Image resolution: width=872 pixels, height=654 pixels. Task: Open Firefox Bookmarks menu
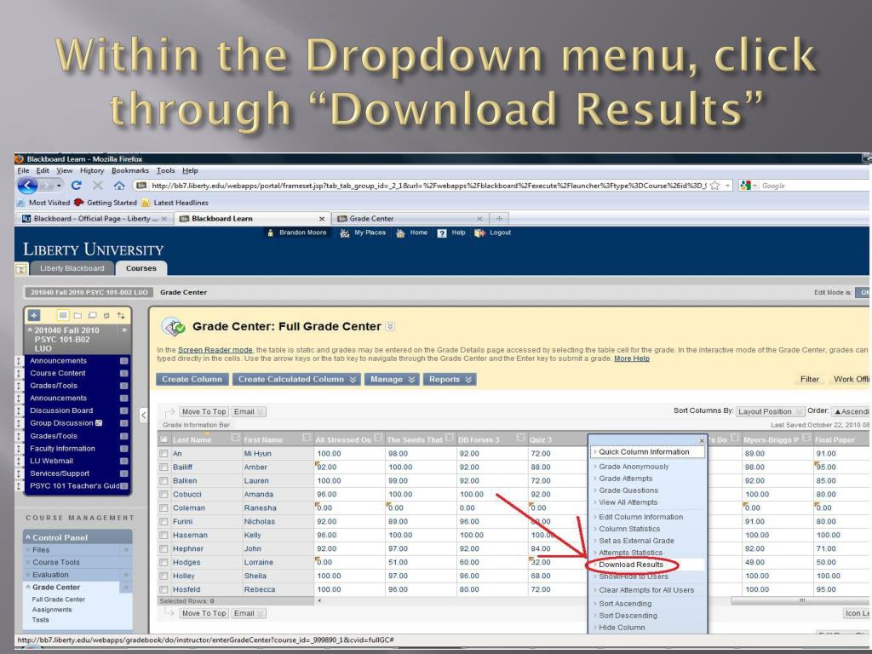tap(130, 170)
